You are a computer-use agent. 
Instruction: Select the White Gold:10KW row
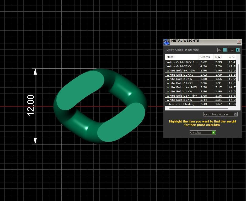pyautogui.click(x=201, y=79)
